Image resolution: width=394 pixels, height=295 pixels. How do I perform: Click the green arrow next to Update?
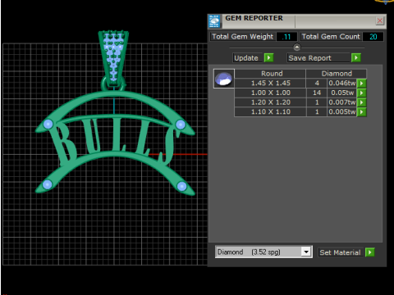point(268,58)
